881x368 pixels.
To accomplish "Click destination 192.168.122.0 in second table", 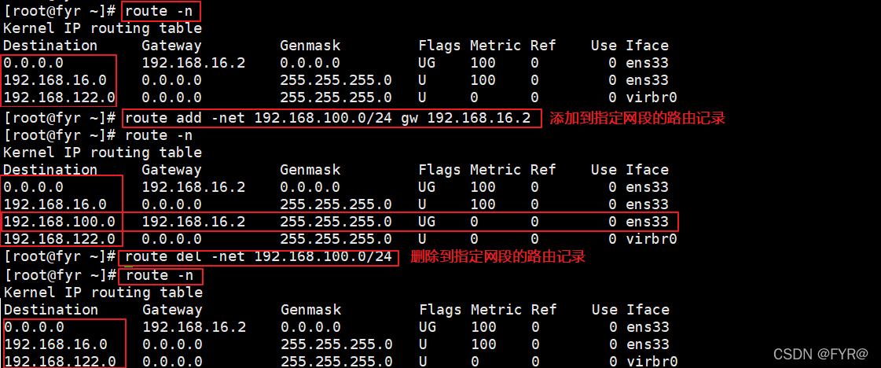I will 60,239.
